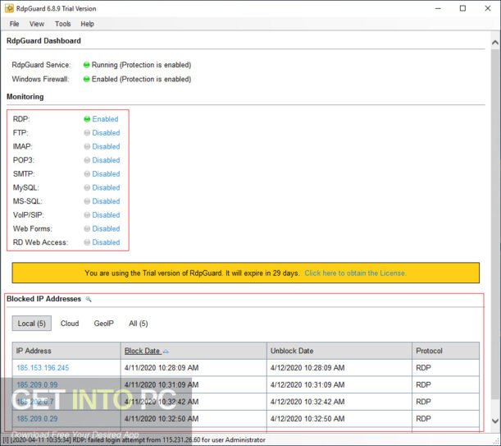
Task: Click the grey FTP status icon
Action: click(87, 133)
